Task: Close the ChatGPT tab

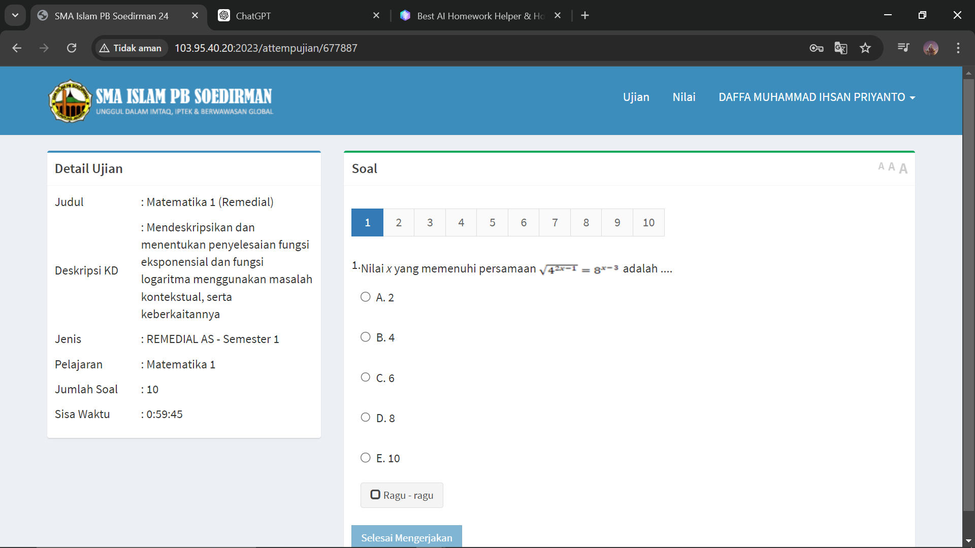Action: tap(376, 16)
